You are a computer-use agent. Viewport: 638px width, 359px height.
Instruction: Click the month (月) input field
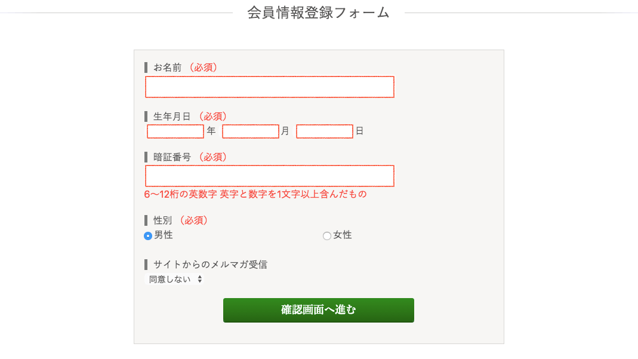250,131
